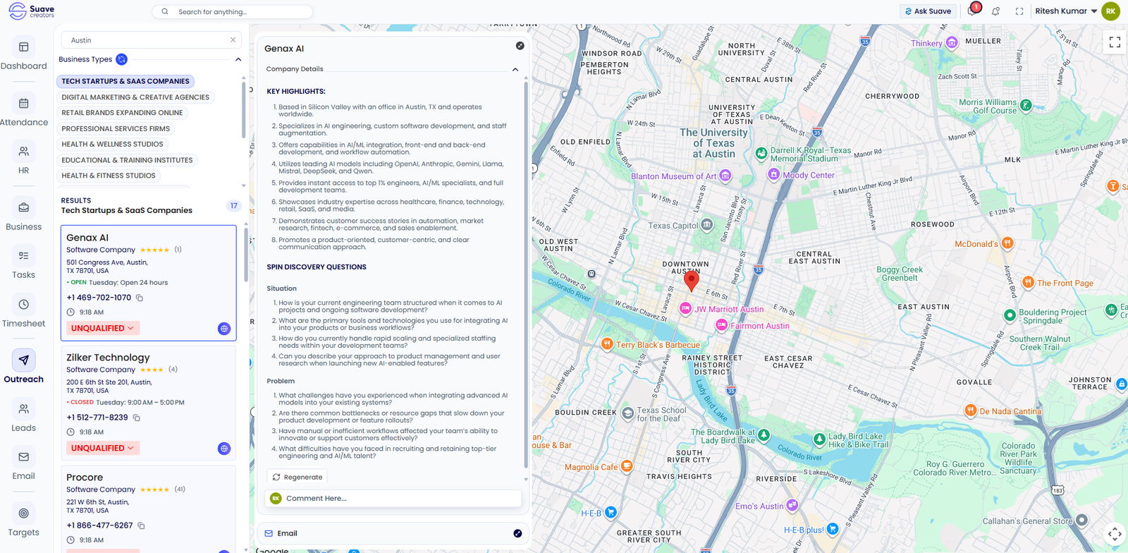Click the Suave creators logo

[x=31, y=11]
